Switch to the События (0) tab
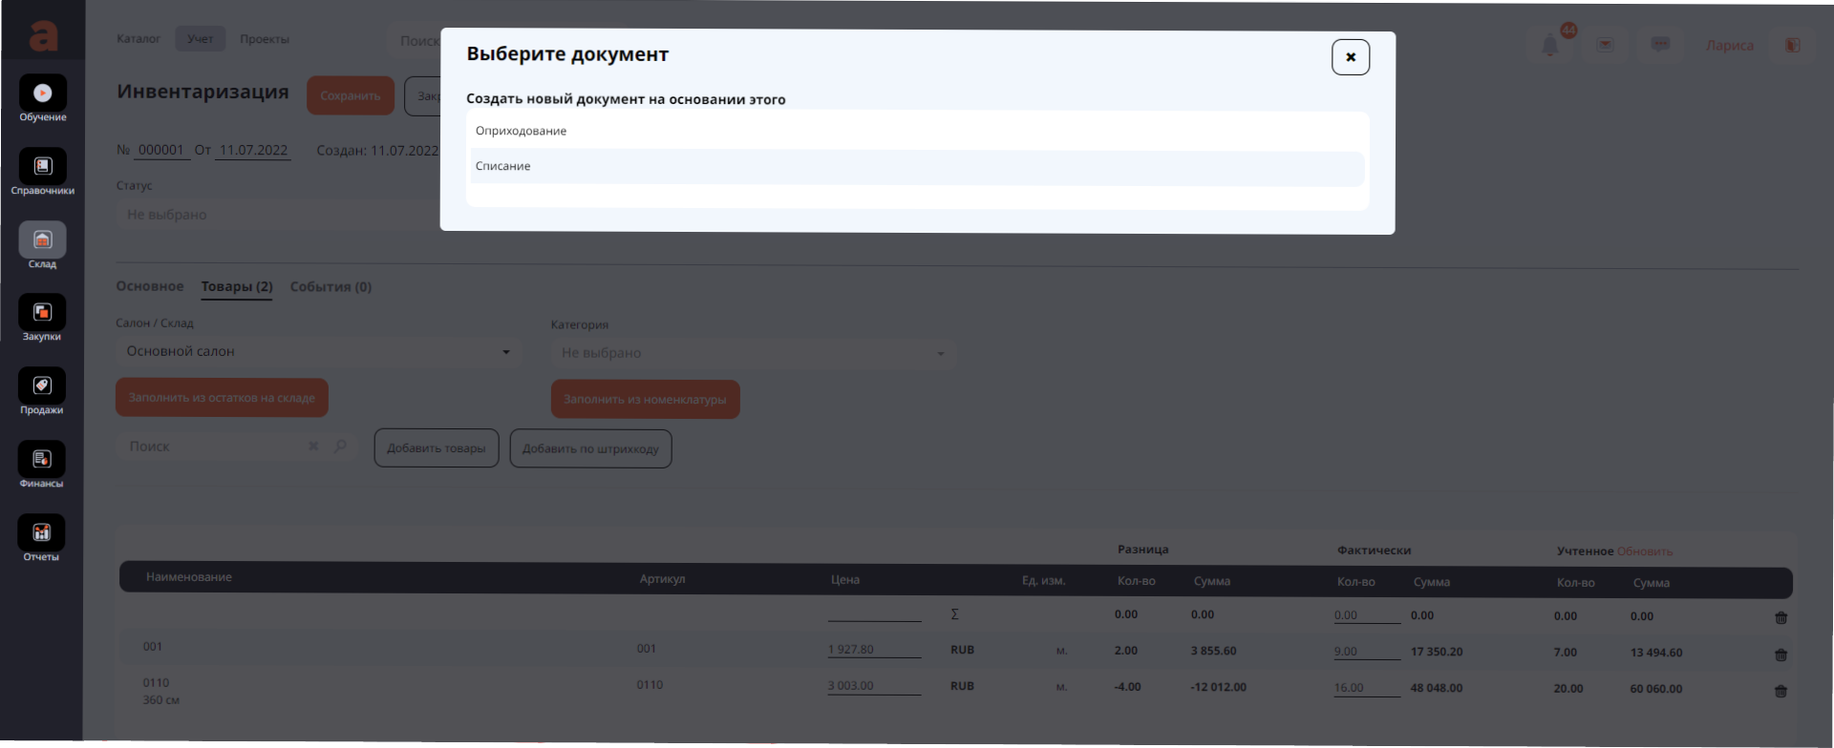 [x=331, y=287]
